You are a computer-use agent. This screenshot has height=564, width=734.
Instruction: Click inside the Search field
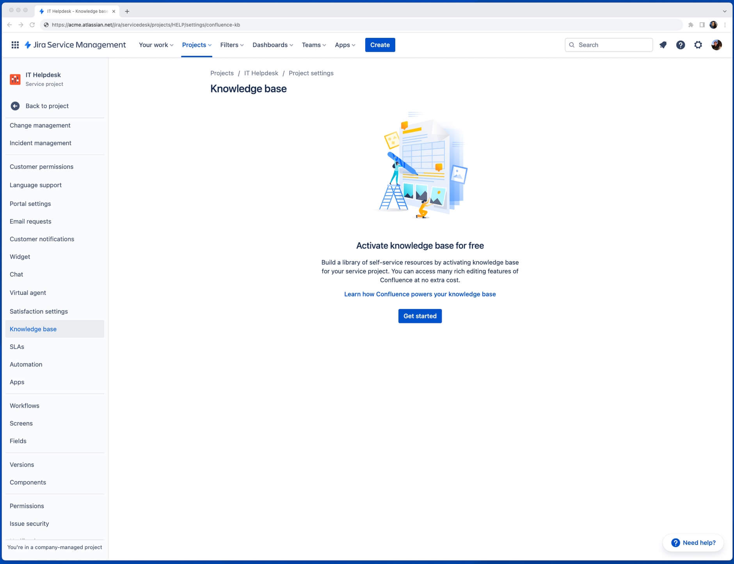(x=609, y=45)
